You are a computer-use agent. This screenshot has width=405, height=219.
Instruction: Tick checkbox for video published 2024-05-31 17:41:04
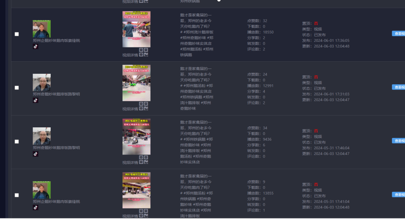(17, 195)
